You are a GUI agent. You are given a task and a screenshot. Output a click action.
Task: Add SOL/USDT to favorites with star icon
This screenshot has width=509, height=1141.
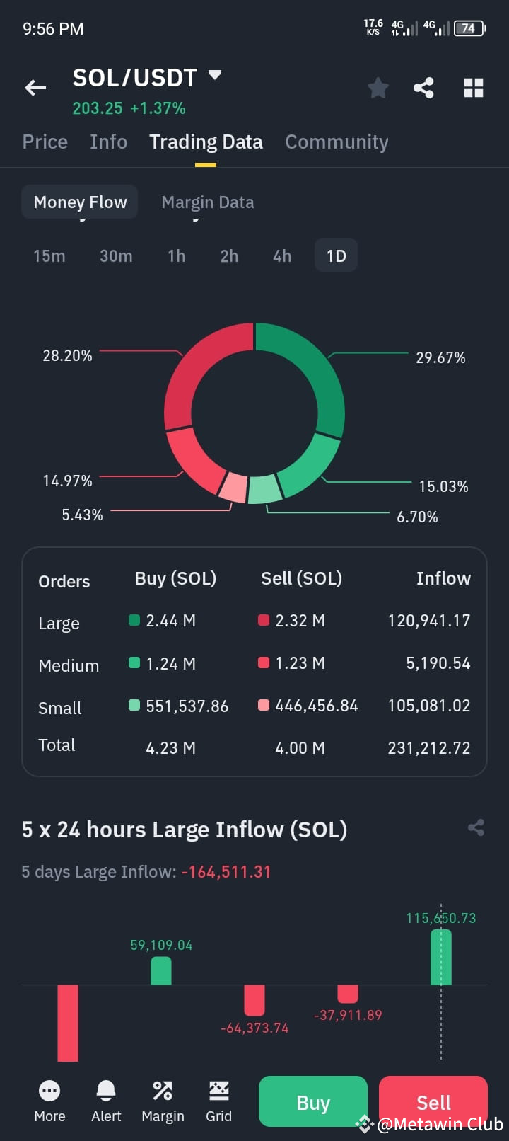378,88
